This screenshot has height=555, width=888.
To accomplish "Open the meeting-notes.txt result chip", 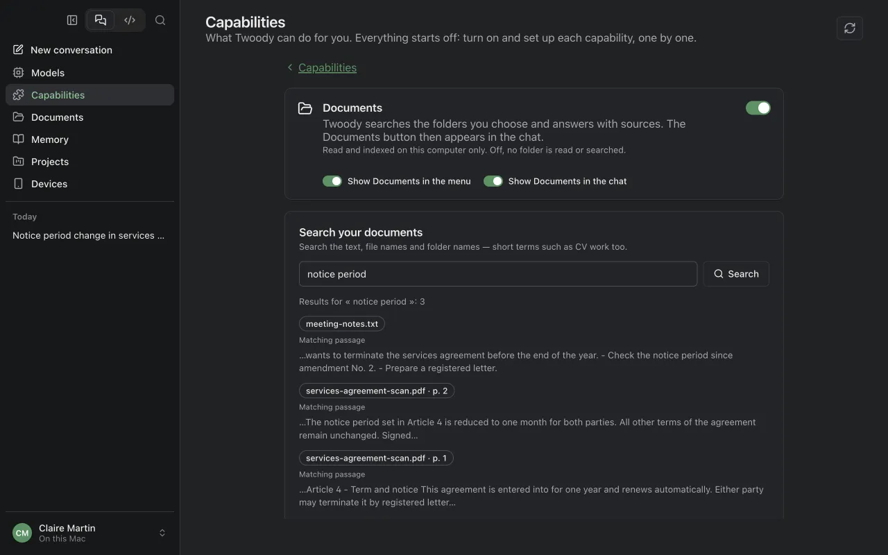I will coord(342,324).
